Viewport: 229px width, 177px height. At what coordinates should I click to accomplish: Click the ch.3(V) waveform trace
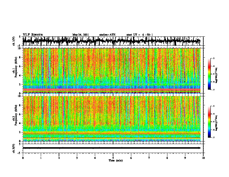point(112,148)
